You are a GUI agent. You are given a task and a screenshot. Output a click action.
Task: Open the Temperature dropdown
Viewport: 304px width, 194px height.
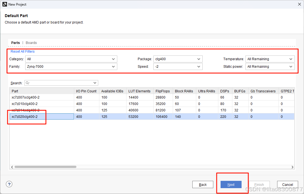[270, 59]
